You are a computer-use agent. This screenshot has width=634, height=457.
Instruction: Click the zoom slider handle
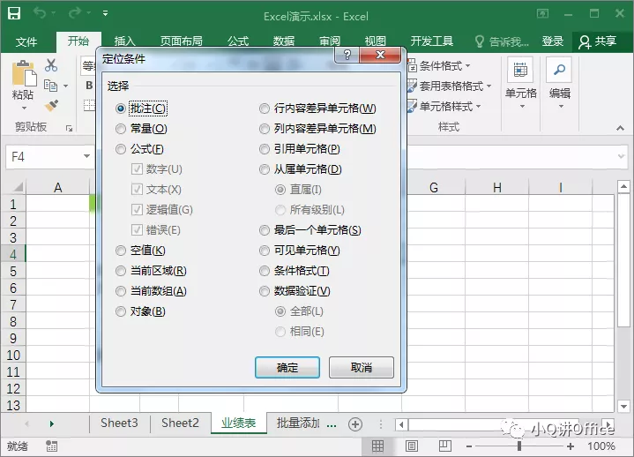pos(519,446)
